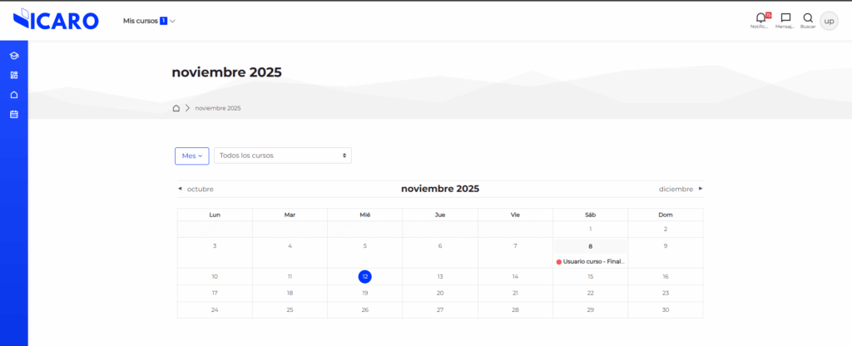Screen dimensions: 852x346
Task: Click the ICARO logo
Action: [x=57, y=20]
